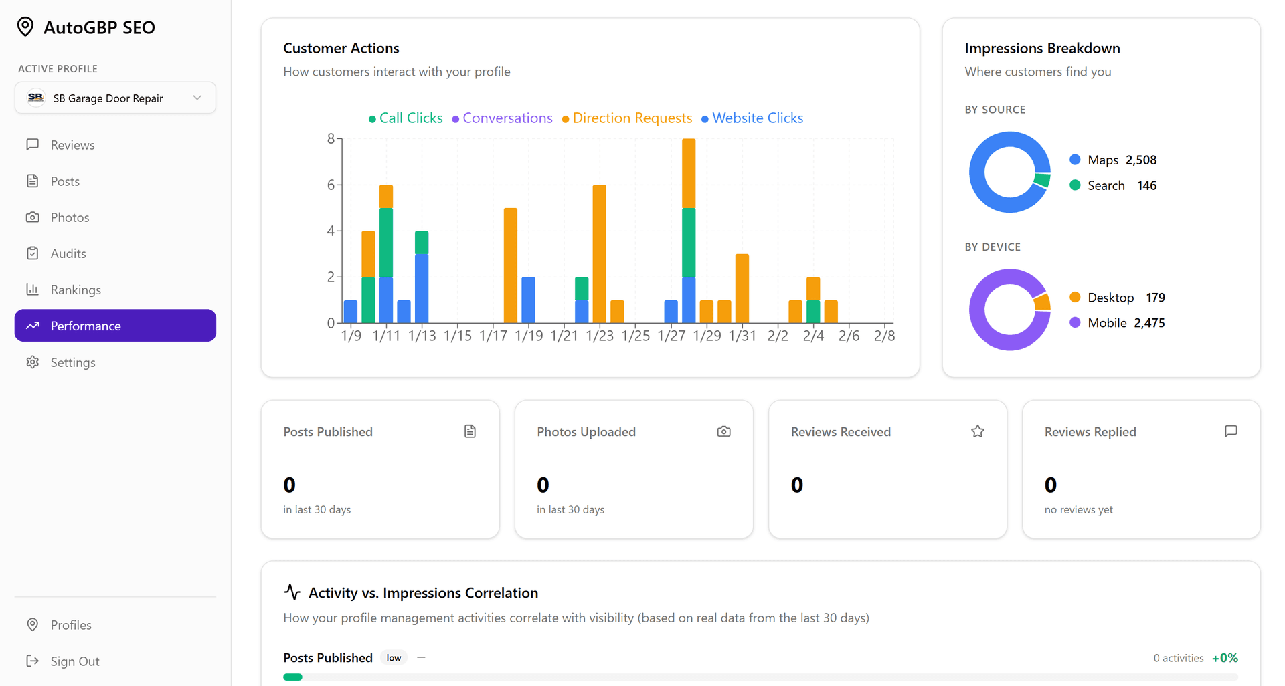Open the Posts section via its document icon
Screen dimensions: 1285x686
pos(33,181)
